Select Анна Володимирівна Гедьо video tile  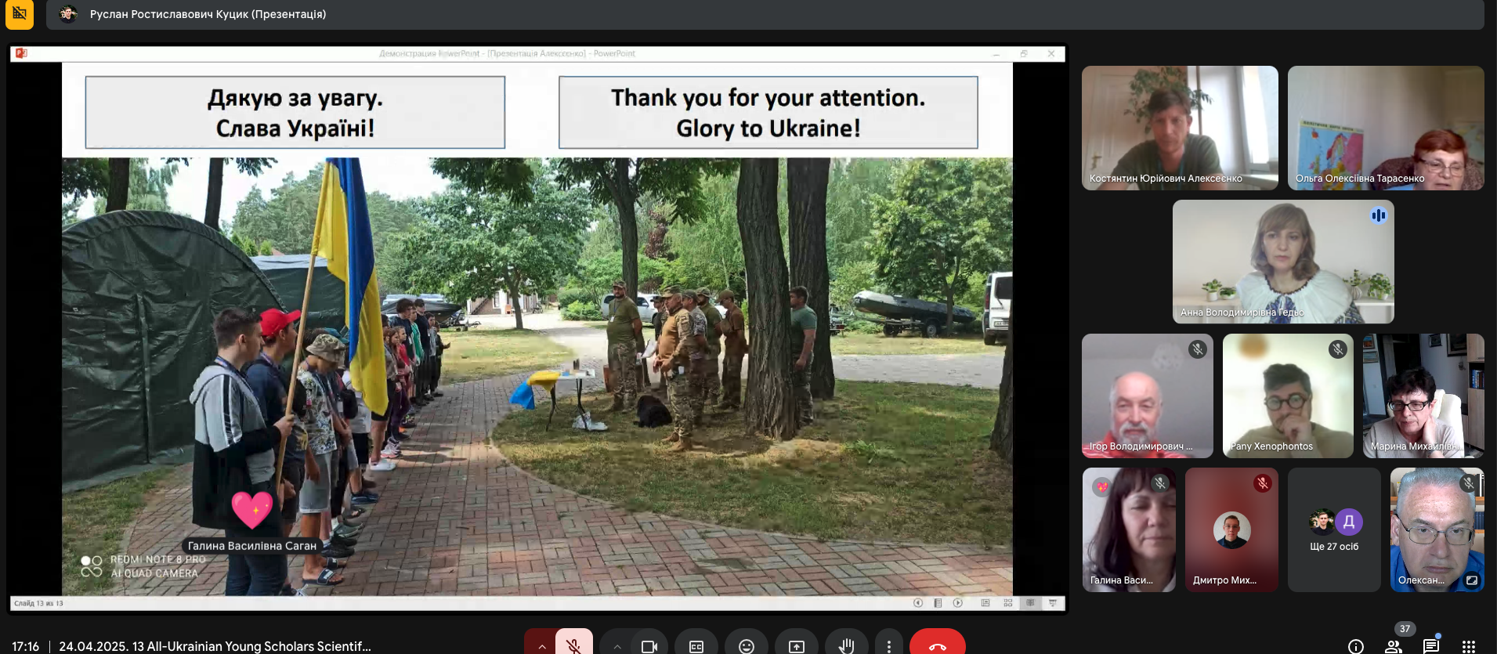[x=1283, y=262]
